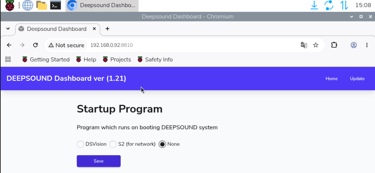Open the Update page in navbar
375x173 pixels.
pos(357,79)
